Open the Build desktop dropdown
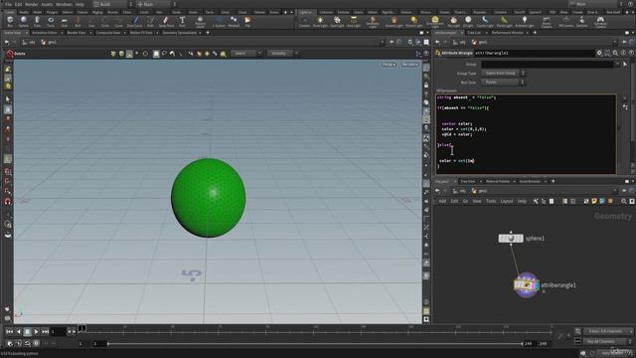This screenshot has height=358, width=636. coord(113,4)
